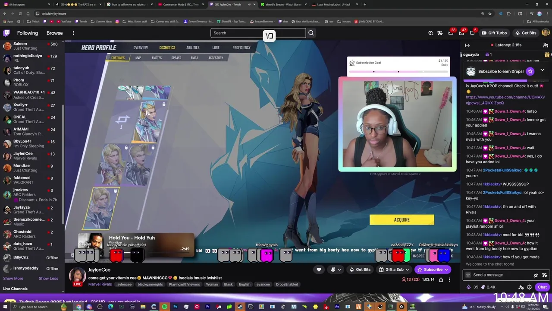Open Spotify in the Windows taskbar
Screen dimensions: 552x311
[164, 307]
